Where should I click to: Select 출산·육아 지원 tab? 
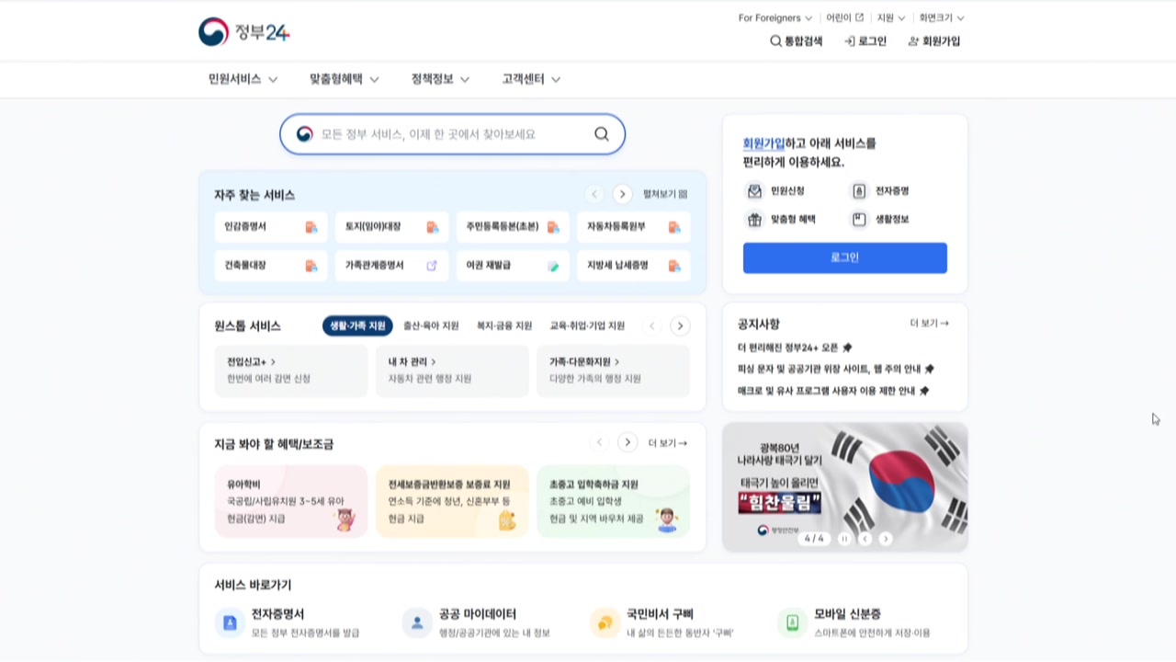pos(431,325)
